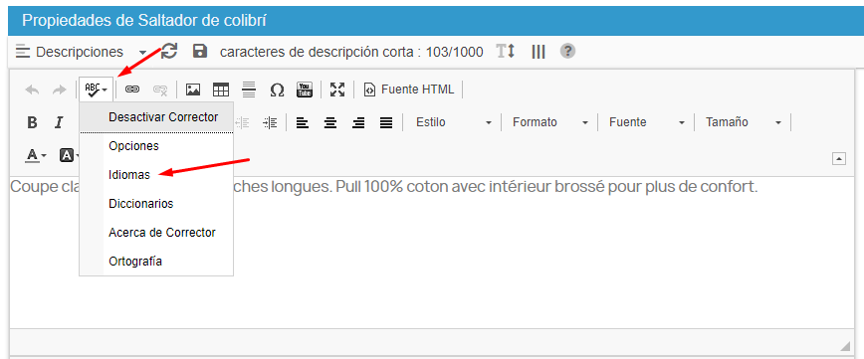Open the Estilo dropdown
864x359 pixels.
[452, 122]
